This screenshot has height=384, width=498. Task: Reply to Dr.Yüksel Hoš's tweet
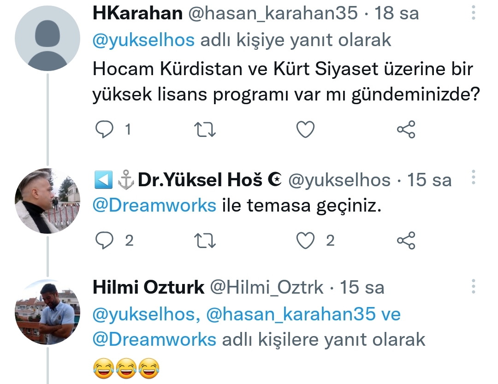[105, 240]
